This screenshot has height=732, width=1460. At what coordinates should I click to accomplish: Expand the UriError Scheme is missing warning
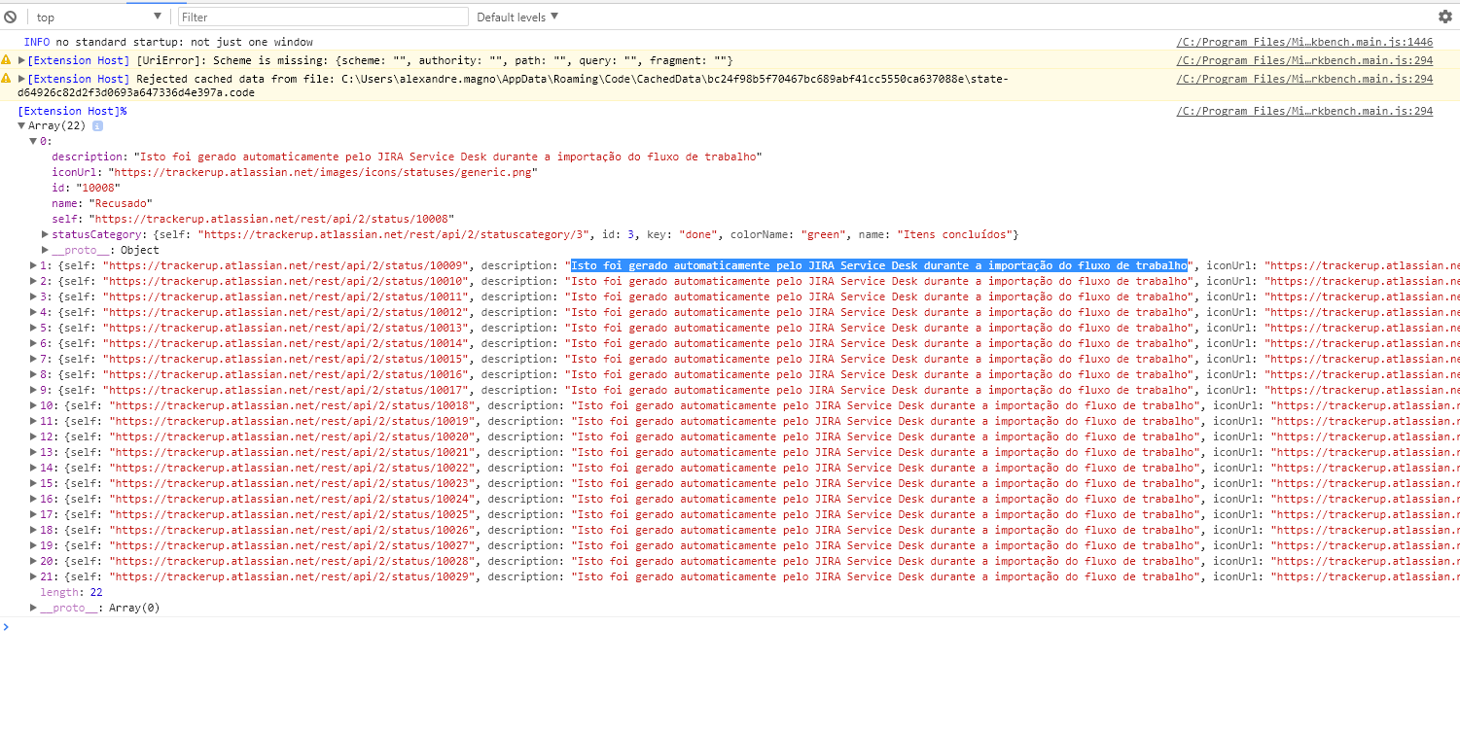(21, 60)
